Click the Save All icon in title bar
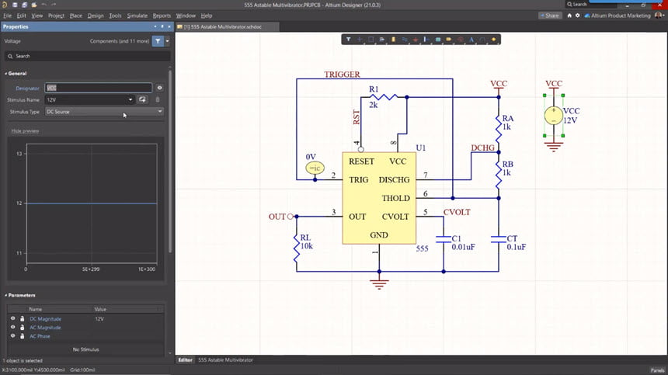 point(24,5)
